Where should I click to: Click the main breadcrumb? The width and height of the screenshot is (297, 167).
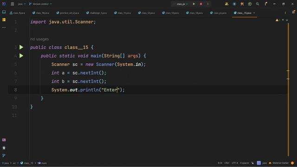tap(42, 163)
